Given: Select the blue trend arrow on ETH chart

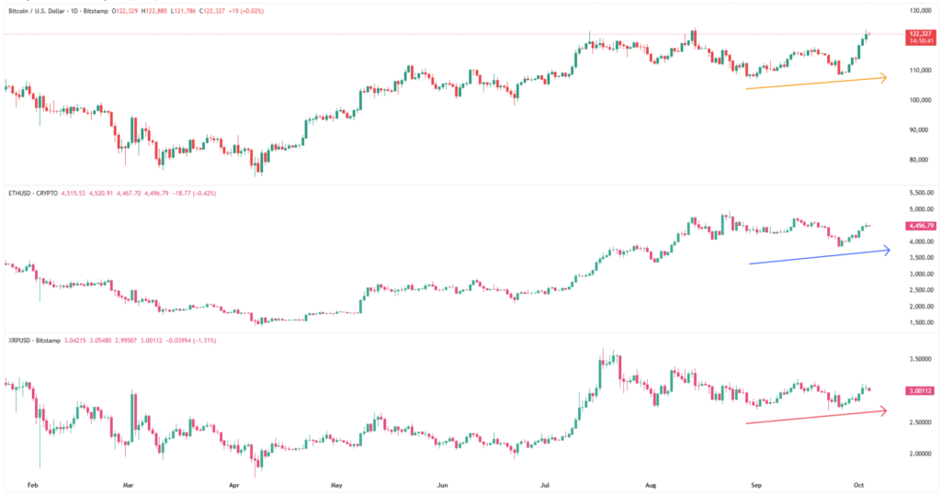Looking at the screenshot, I should coord(818,256).
